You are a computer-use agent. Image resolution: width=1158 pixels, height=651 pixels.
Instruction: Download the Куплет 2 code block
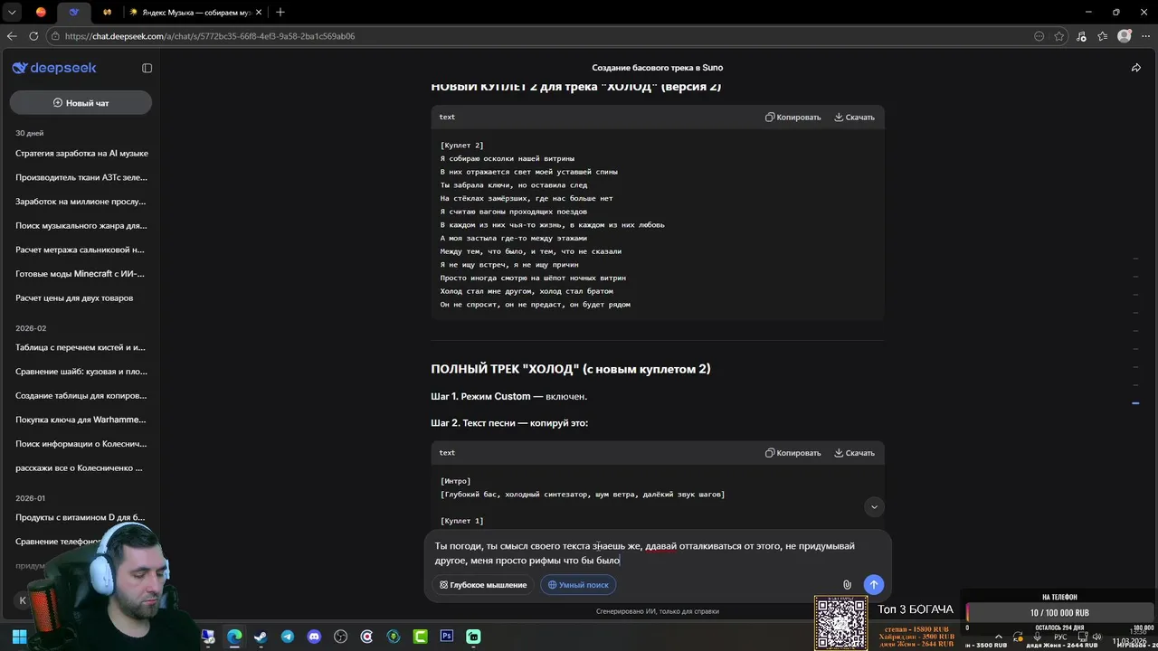[x=854, y=118]
